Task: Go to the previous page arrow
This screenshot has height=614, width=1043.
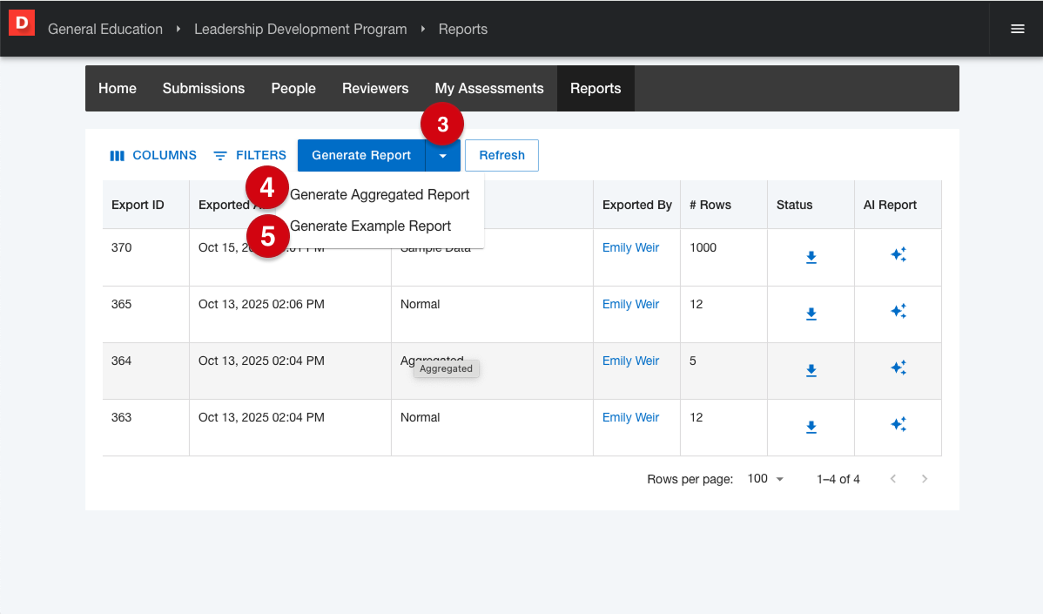Action: [x=893, y=479]
